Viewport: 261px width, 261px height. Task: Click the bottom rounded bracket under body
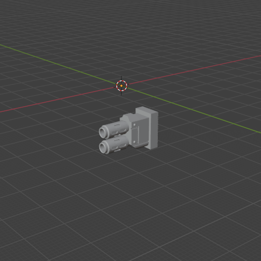point(141,146)
